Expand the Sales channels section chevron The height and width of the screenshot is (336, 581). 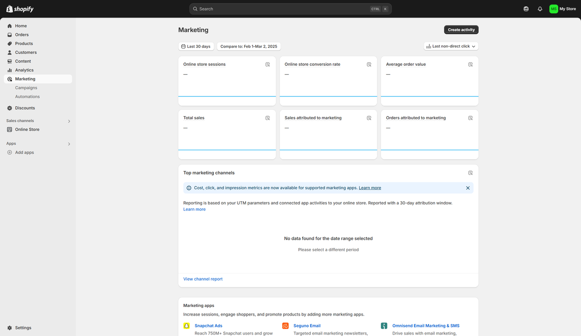click(69, 121)
